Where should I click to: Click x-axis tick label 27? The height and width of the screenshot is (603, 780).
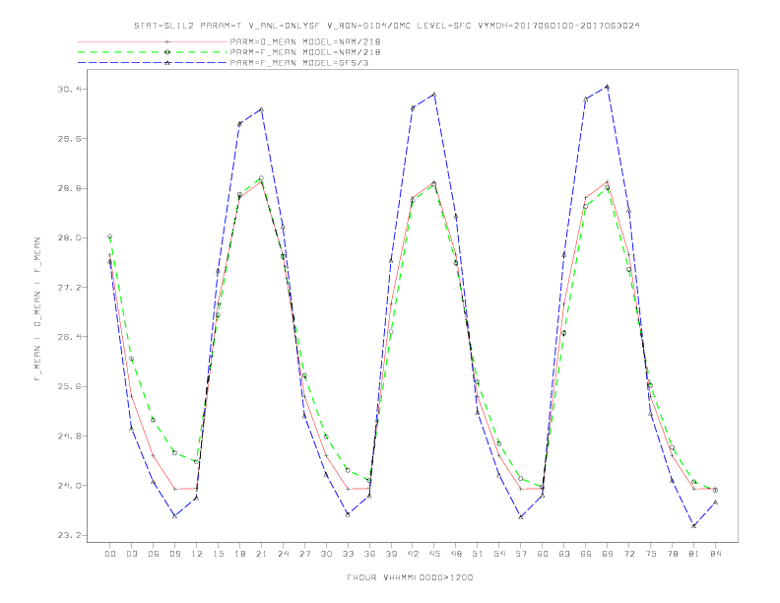pyautogui.click(x=304, y=554)
